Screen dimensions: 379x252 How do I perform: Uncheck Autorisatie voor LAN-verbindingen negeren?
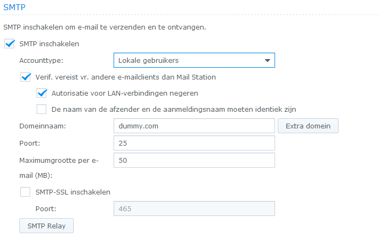click(x=41, y=93)
